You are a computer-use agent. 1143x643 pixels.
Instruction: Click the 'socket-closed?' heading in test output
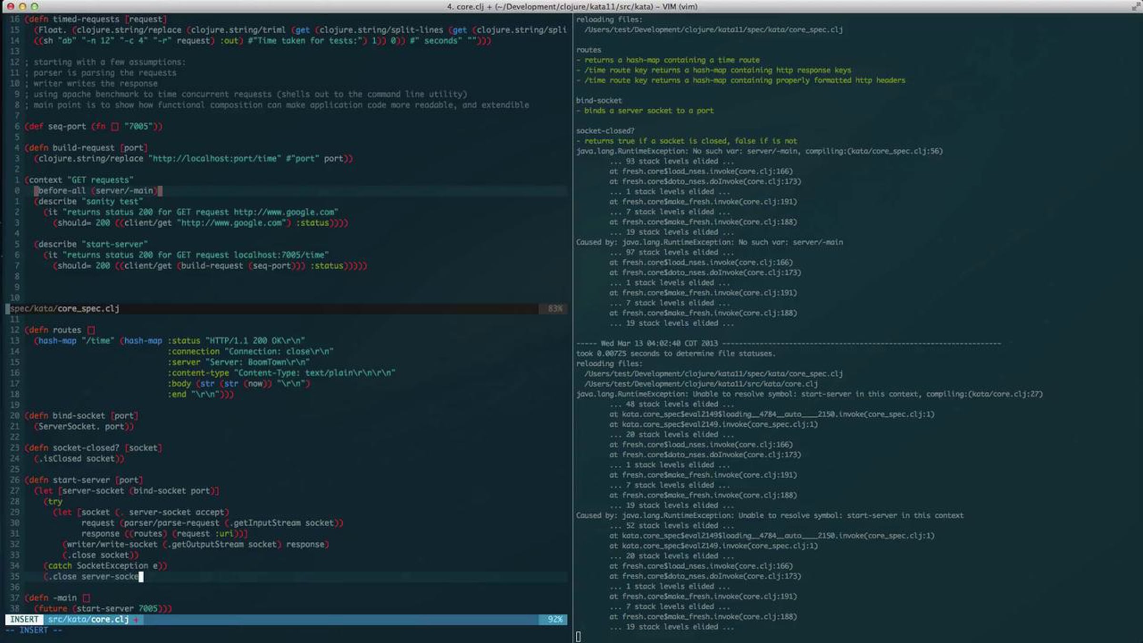[605, 131]
